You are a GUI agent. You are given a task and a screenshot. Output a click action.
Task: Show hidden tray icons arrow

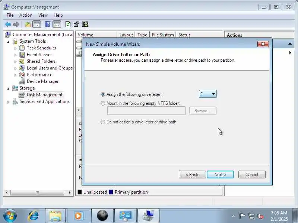coord(234,216)
